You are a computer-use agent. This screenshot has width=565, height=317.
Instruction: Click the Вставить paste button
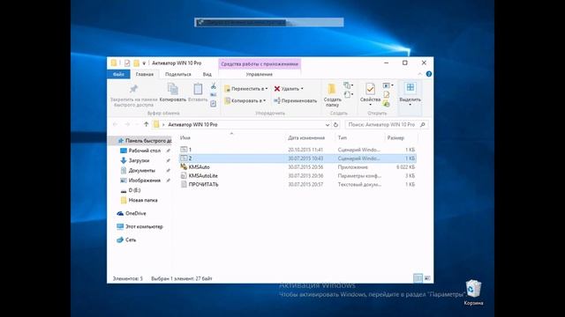tap(198, 92)
